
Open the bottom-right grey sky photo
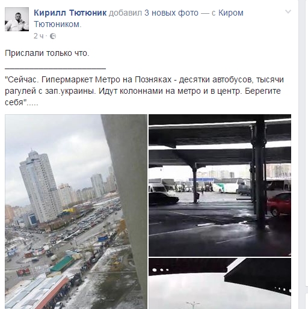pyautogui.click(x=220, y=283)
